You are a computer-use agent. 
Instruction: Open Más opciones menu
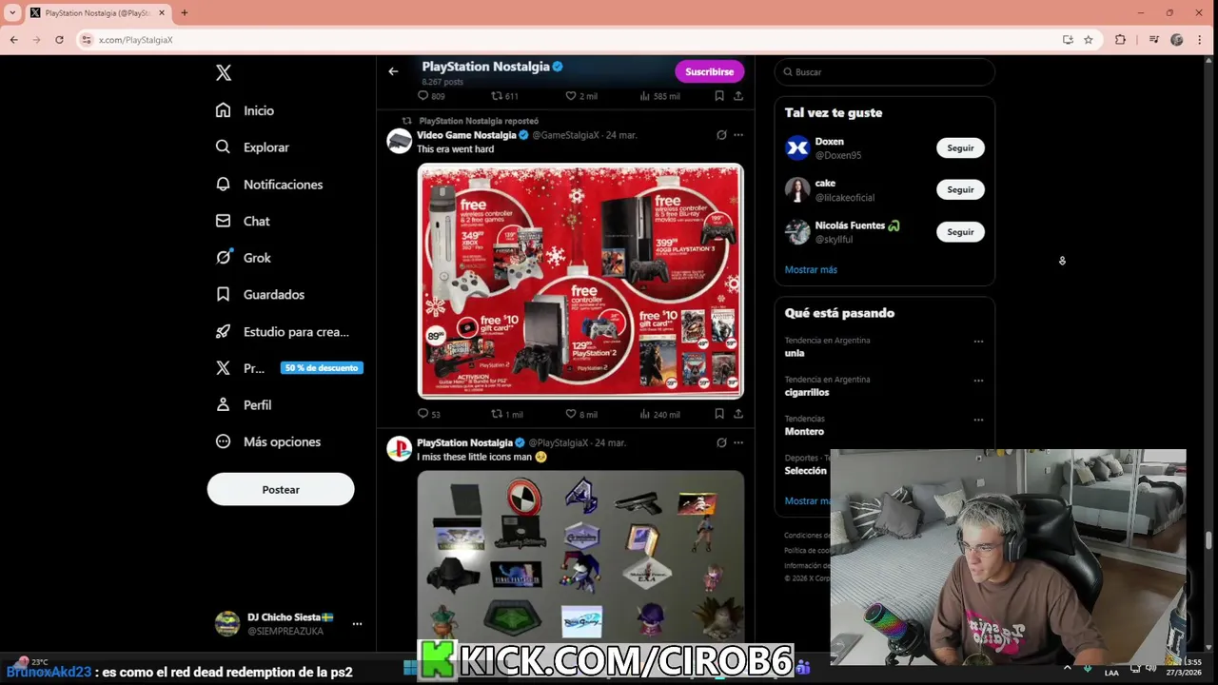pyautogui.click(x=268, y=441)
